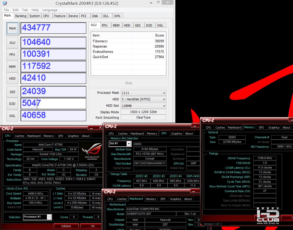The width and height of the screenshot is (293, 230).
Task: Minimize the CPU-Z Mainboard window
Action: [193, 191]
